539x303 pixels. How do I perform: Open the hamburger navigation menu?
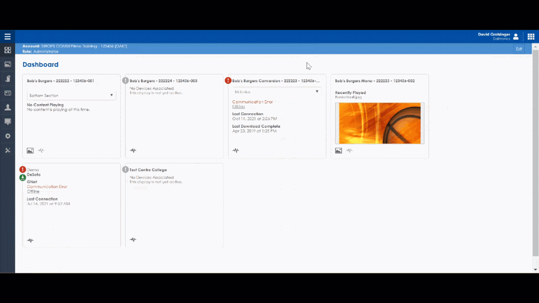coord(8,37)
